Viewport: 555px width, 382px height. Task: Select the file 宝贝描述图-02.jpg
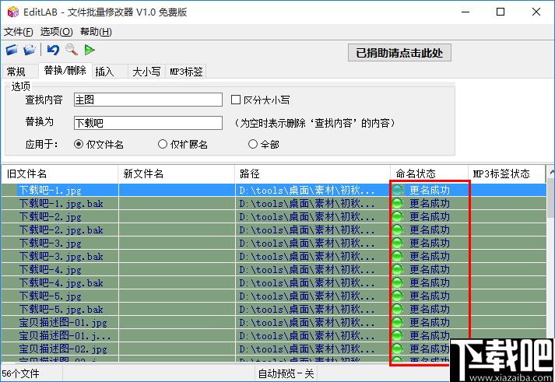[x=63, y=349]
